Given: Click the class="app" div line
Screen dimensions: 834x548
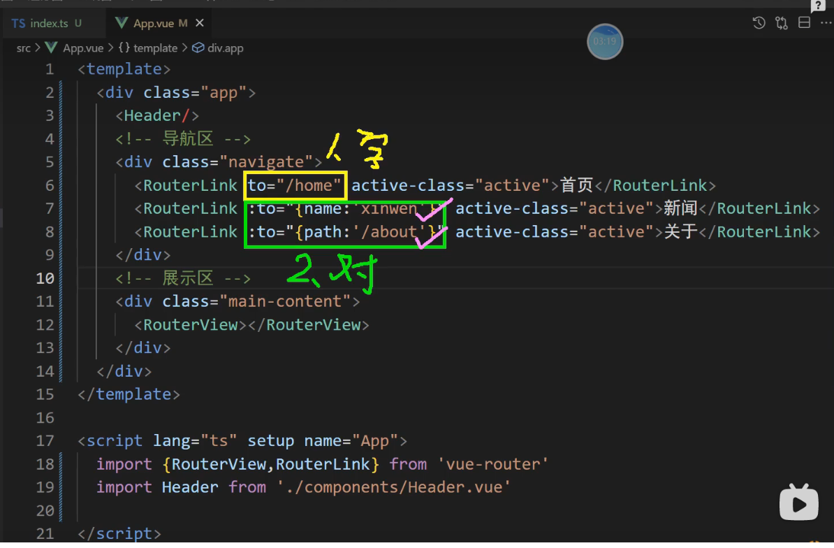Looking at the screenshot, I should coord(176,92).
